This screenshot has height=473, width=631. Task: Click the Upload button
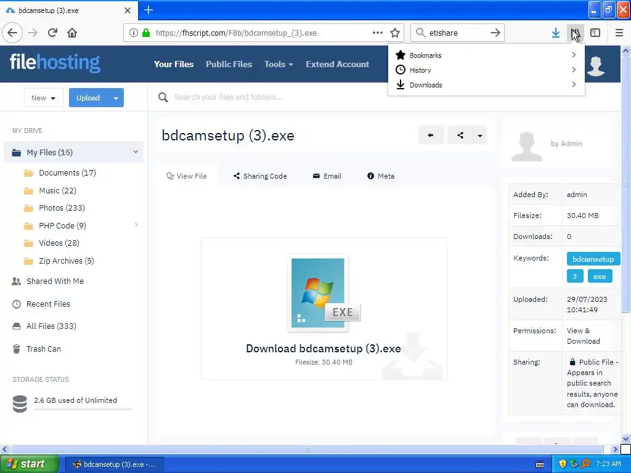tap(89, 98)
